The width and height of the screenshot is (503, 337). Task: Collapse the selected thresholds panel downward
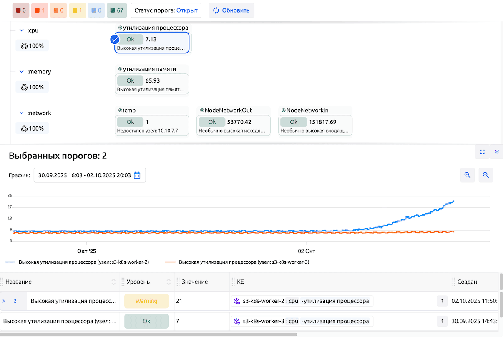pos(497,152)
